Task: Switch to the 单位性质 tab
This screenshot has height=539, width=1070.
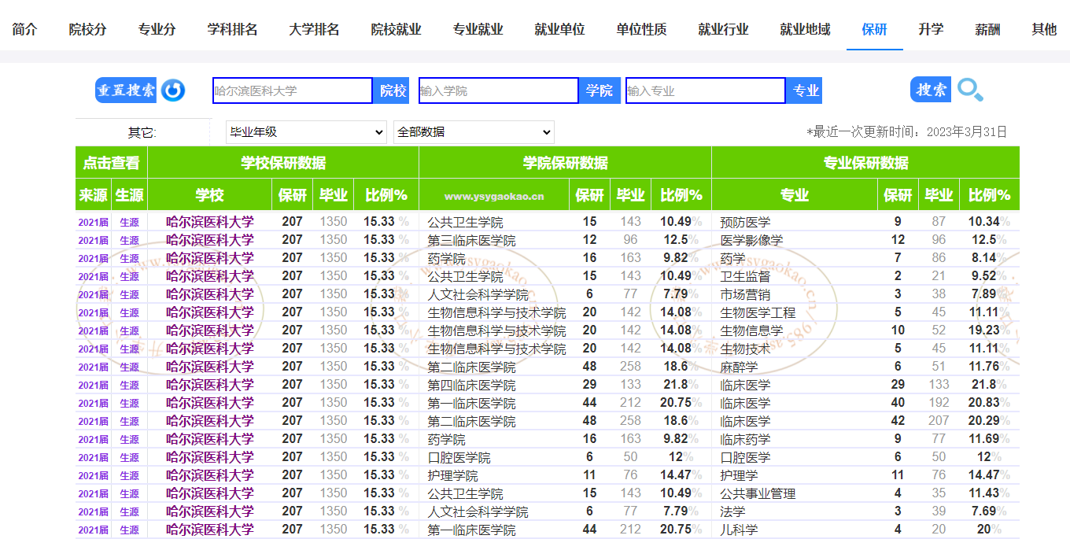Action: 642,29
